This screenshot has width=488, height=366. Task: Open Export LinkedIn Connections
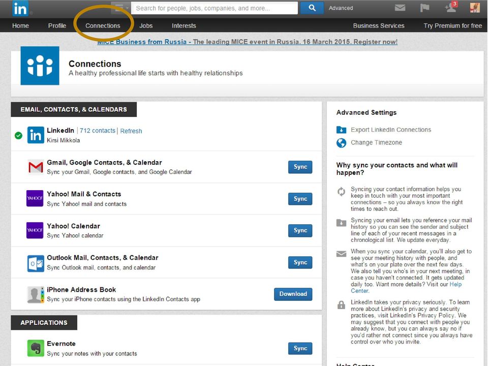[x=391, y=130]
